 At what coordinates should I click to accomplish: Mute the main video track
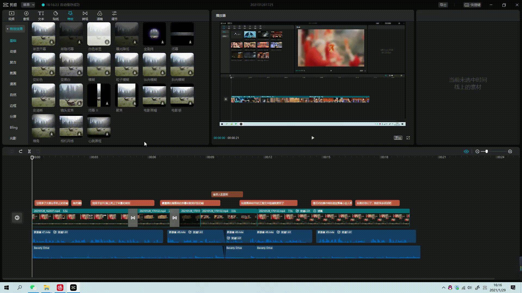point(17,218)
